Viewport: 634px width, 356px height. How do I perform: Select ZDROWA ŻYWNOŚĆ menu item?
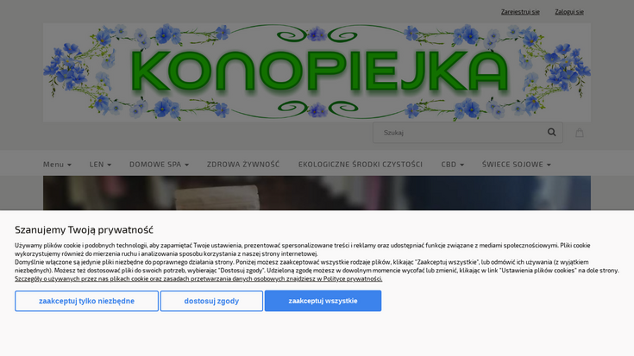tap(243, 165)
